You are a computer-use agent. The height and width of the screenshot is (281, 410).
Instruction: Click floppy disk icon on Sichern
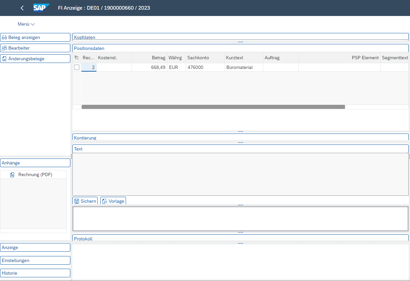77,201
